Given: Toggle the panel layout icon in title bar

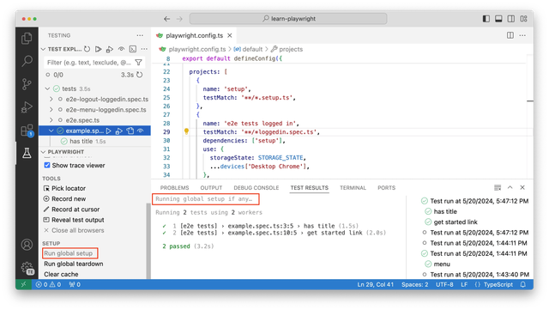Looking at the screenshot, I should pyautogui.click(x=498, y=19).
